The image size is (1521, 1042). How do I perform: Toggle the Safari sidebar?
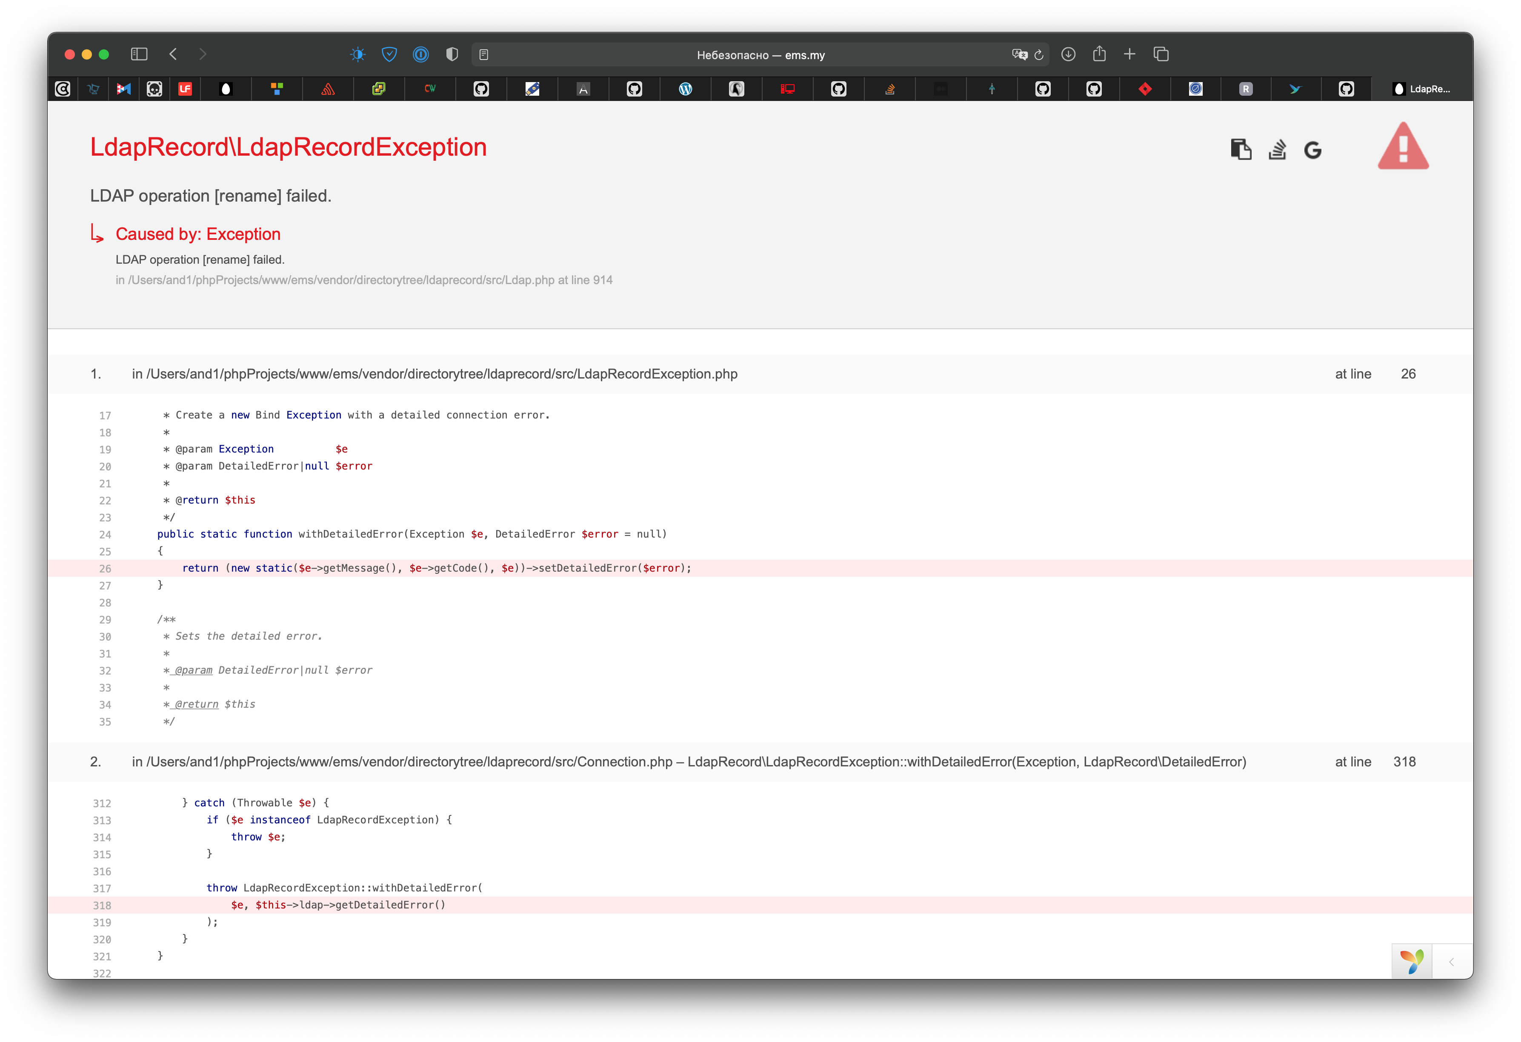pos(140,54)
